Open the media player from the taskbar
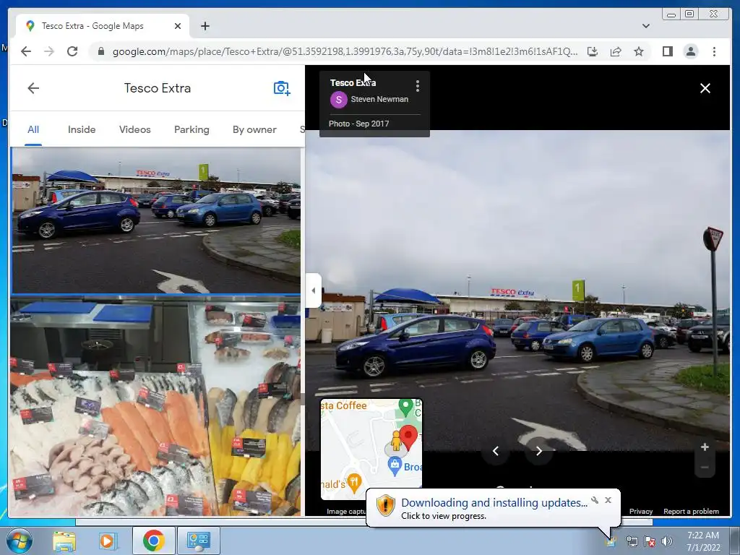 click(x=107, y=541)
